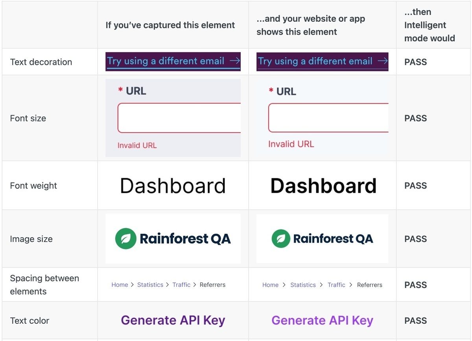Open the underlined 'Try using a different email' link
The image size is (472, 341).
166,61
